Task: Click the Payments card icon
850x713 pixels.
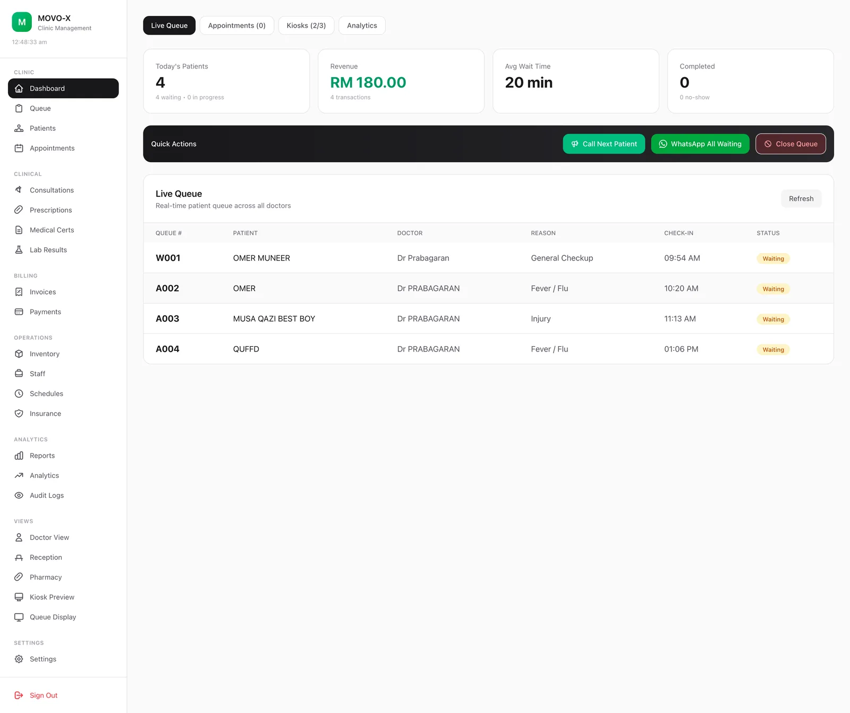Action: tap(19, 312)
